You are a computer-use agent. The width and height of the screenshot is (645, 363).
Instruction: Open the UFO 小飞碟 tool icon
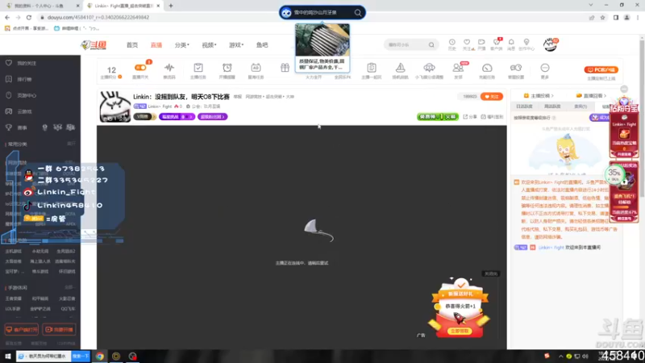(429, 68)
